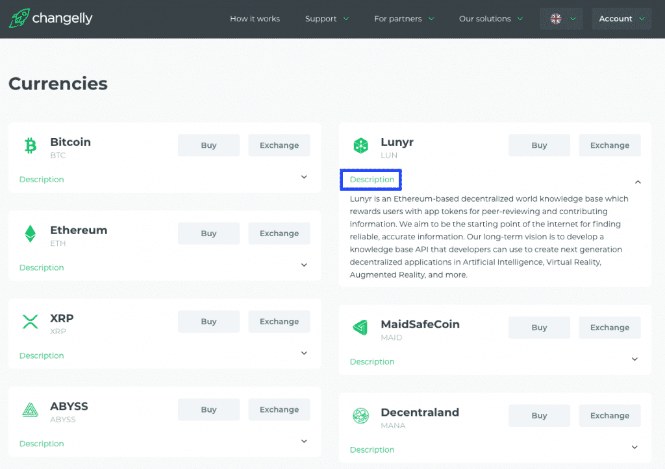Screen dimensions: 665x469
Task: Exchange Decentraland
Action: (x=610, y=416)
